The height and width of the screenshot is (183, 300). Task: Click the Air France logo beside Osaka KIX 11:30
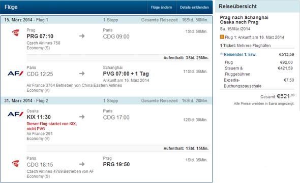click(15, 114)
